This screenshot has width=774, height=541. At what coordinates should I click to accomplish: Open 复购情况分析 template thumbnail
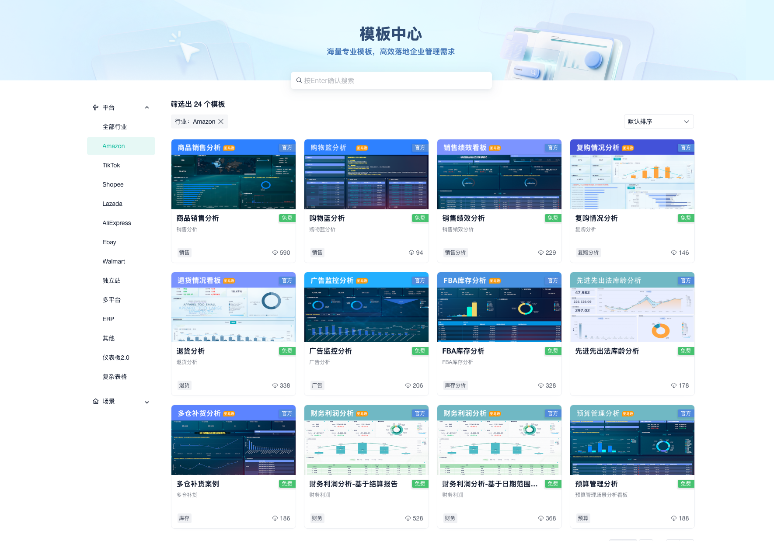pyautogui.click(x=632, y=175)
